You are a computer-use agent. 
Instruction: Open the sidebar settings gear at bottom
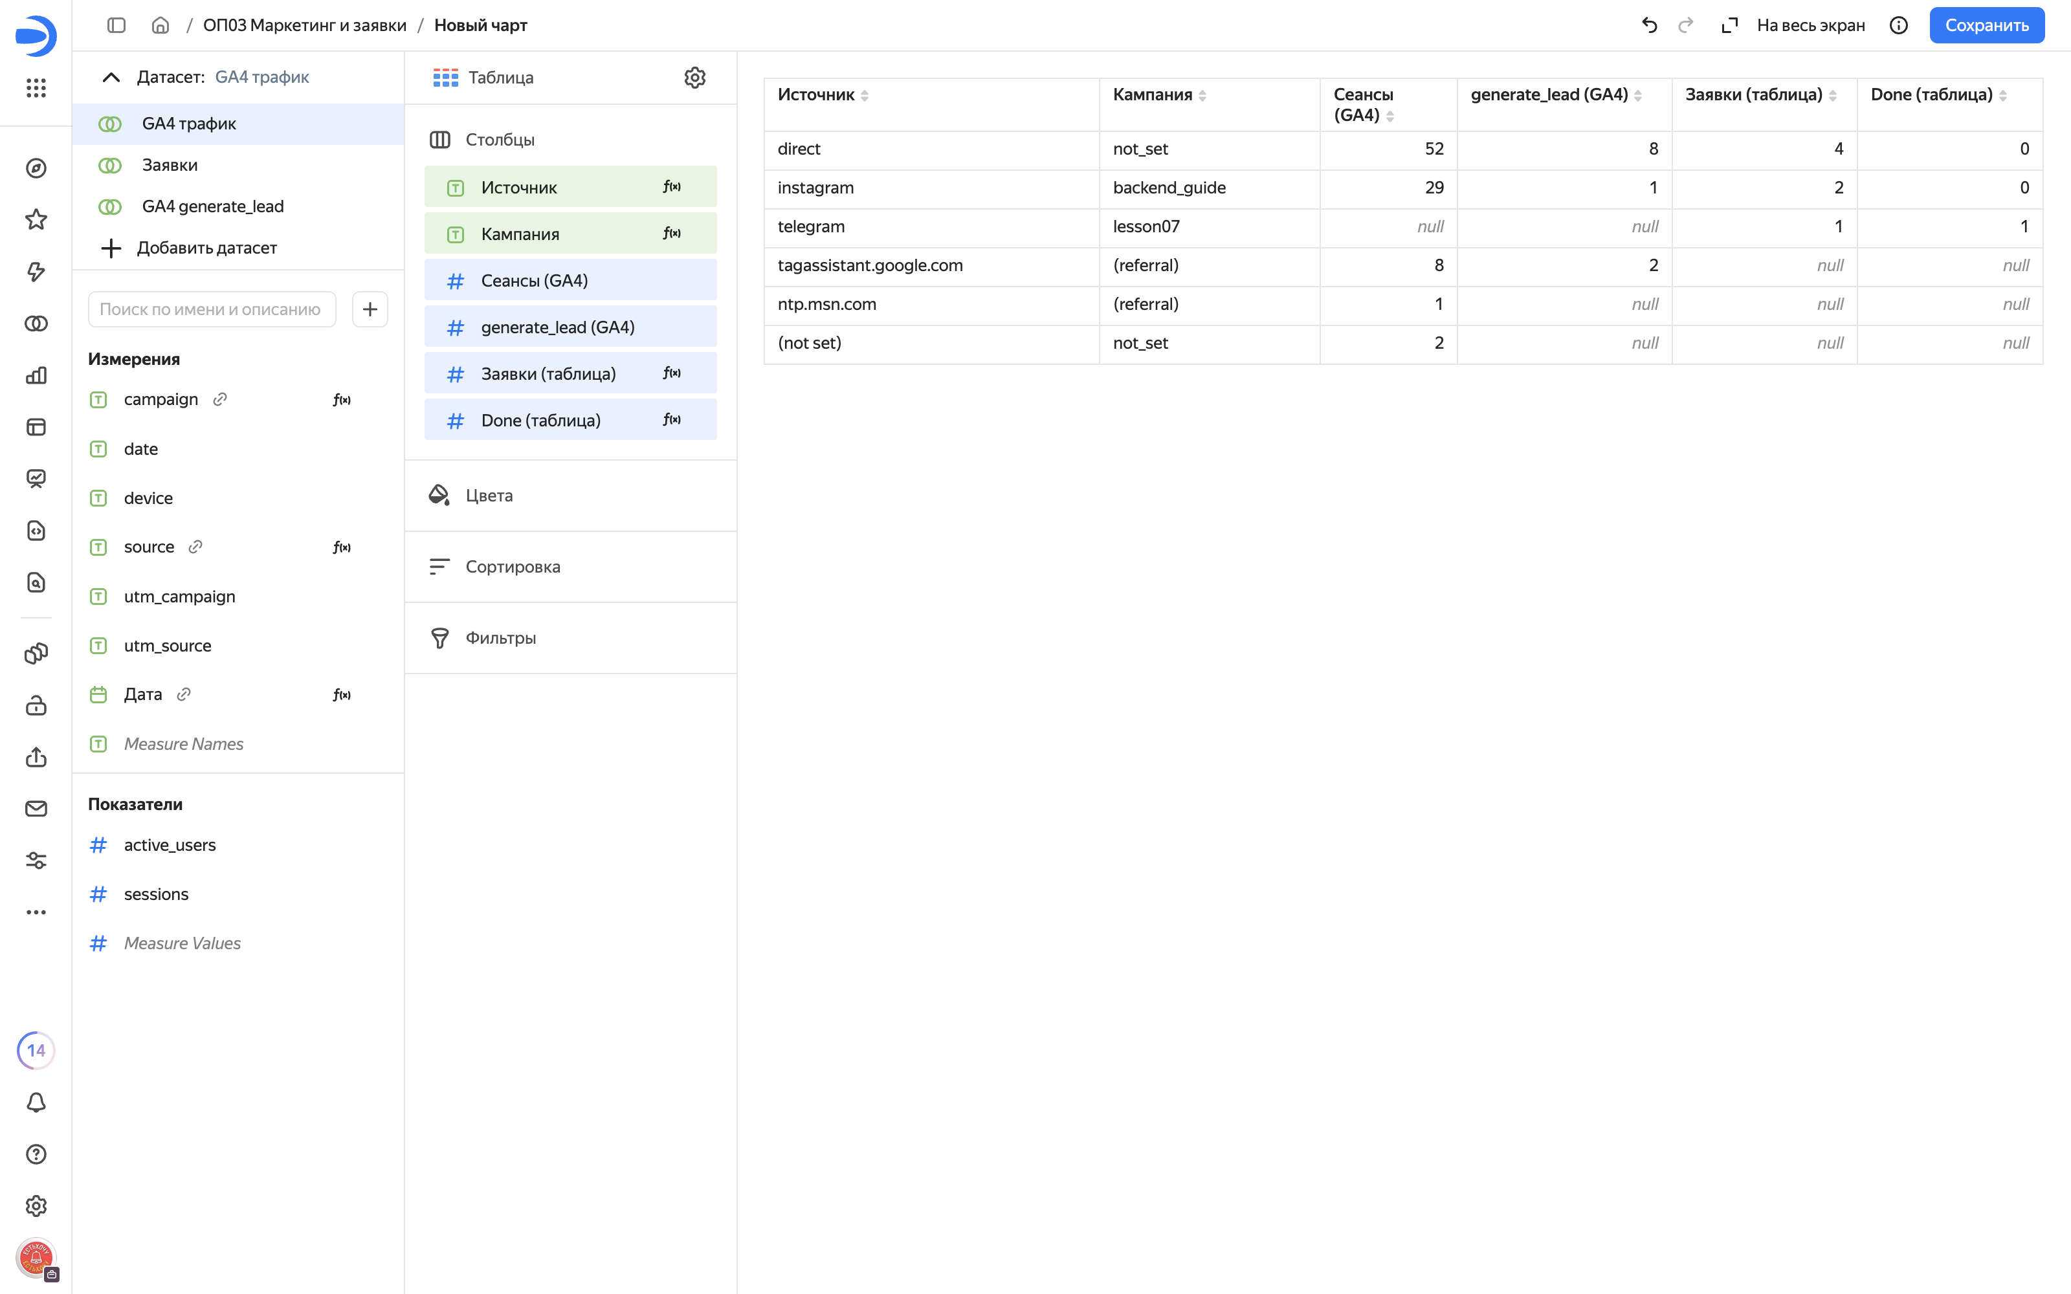(x=36, y=1206)
